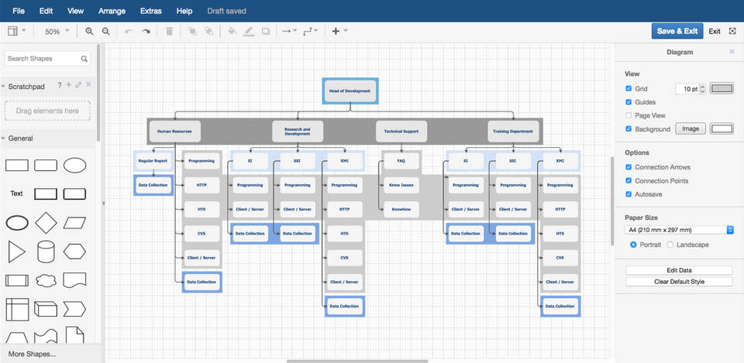Enable the Page View checkbox
This screenshot has width=744, height=363.
[629, 115]
